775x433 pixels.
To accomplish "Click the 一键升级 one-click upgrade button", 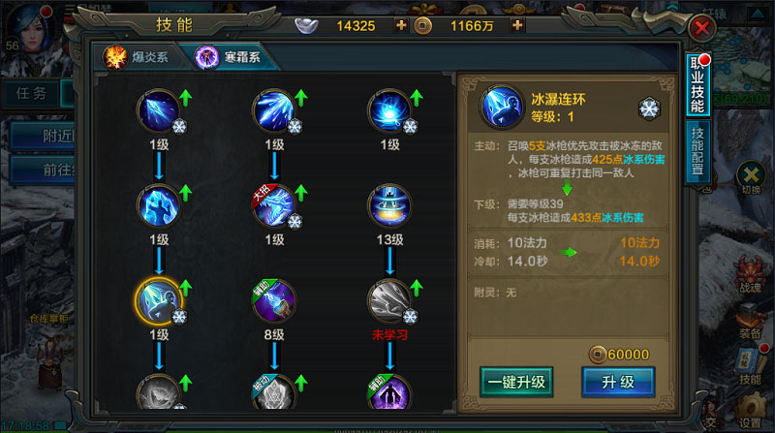I will coord(516,382).
